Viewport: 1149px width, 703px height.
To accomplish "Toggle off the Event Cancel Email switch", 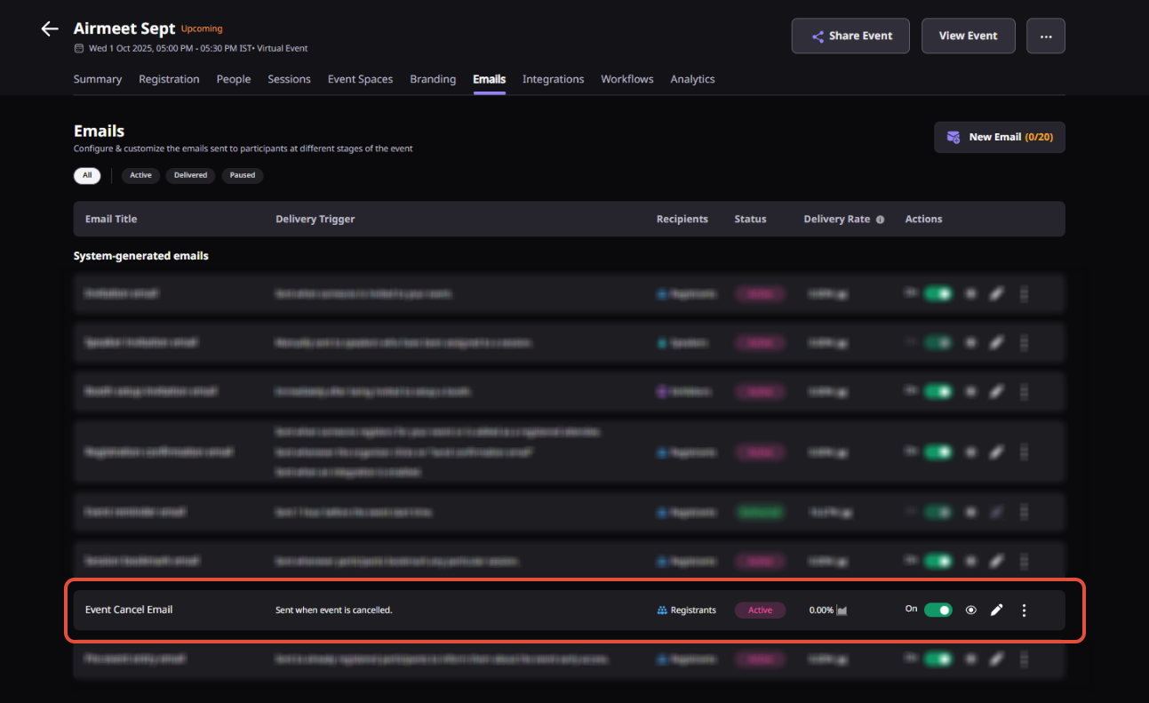I will [x=938, y=610].
